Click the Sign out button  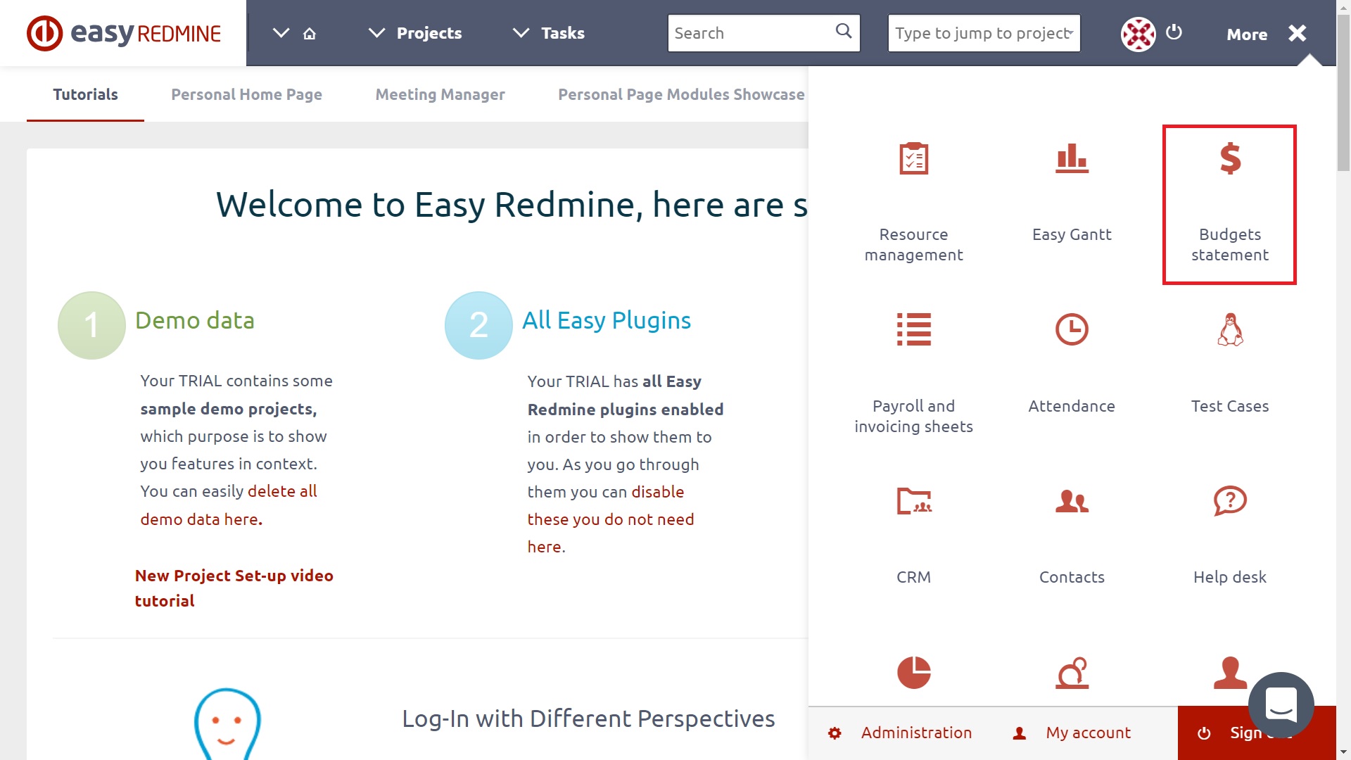pos(1257,733)
